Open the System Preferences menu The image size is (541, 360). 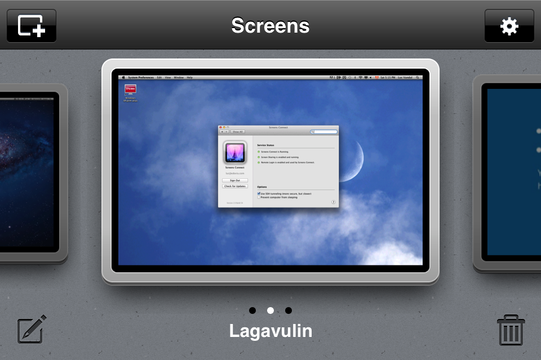coord(141,78)
